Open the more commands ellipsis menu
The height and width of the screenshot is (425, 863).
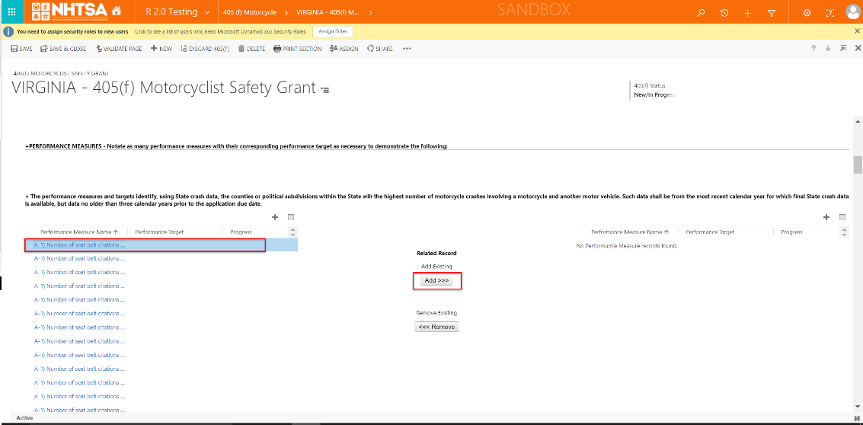tap(407, 49)
